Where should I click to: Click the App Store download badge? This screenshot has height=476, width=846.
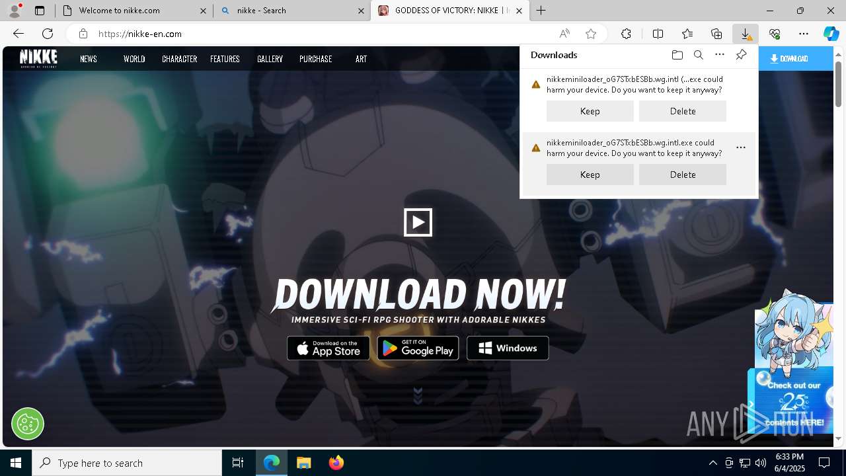(x=328, y=348)
